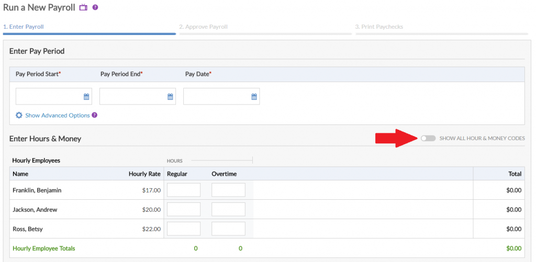
Task: Click the help icon beside page title
Action: [95, 8]
